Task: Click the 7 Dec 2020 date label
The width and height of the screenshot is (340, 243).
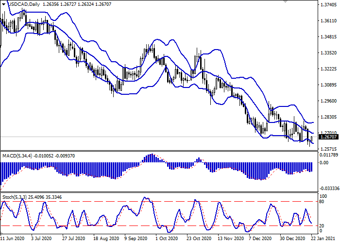Action: point(260,239)
